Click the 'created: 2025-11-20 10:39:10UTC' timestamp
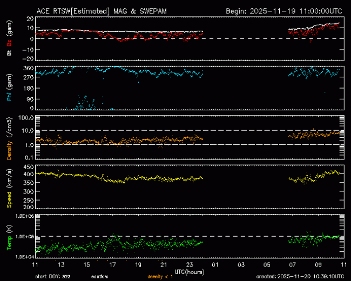This screenshot has height=281, width=351. point(300,277)
